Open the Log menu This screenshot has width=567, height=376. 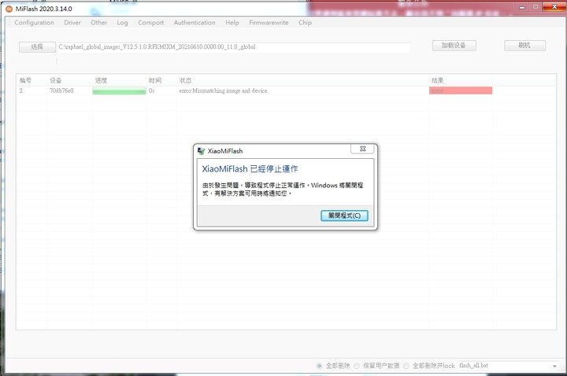tap(122, 22)
